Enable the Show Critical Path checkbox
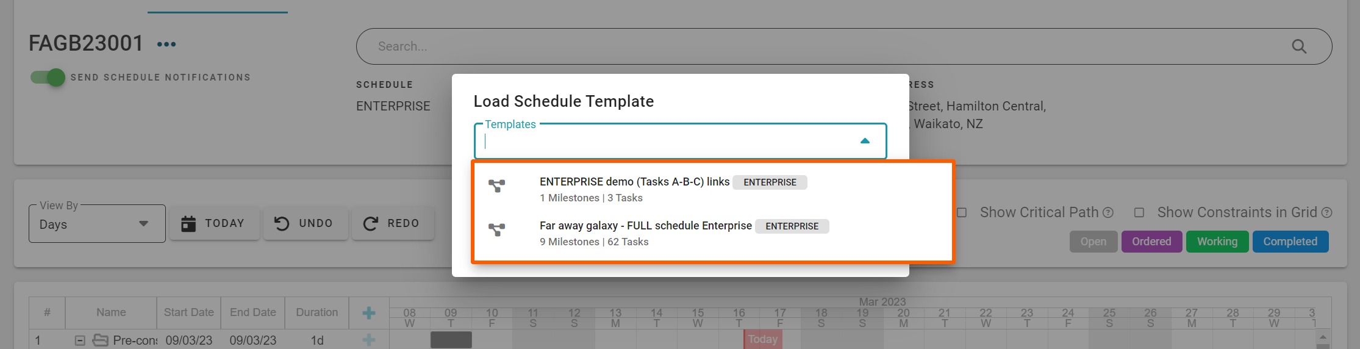Viewport: 1360px width, 349px height. click(x=962, y=213)
